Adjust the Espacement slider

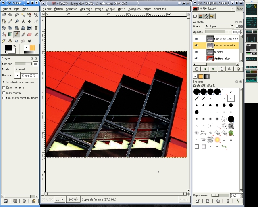coord(220,195)
